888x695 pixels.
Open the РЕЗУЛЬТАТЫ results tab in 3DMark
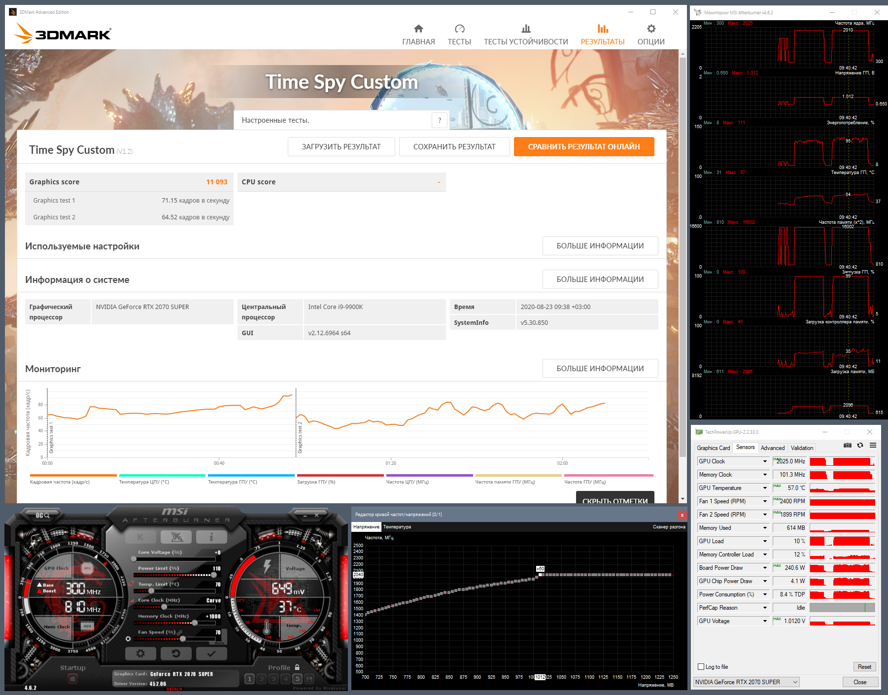tap(603, 35)
